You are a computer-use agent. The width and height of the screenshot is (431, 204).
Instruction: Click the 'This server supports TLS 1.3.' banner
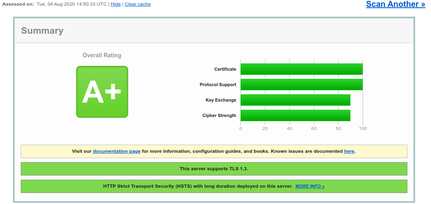[214, 169]
